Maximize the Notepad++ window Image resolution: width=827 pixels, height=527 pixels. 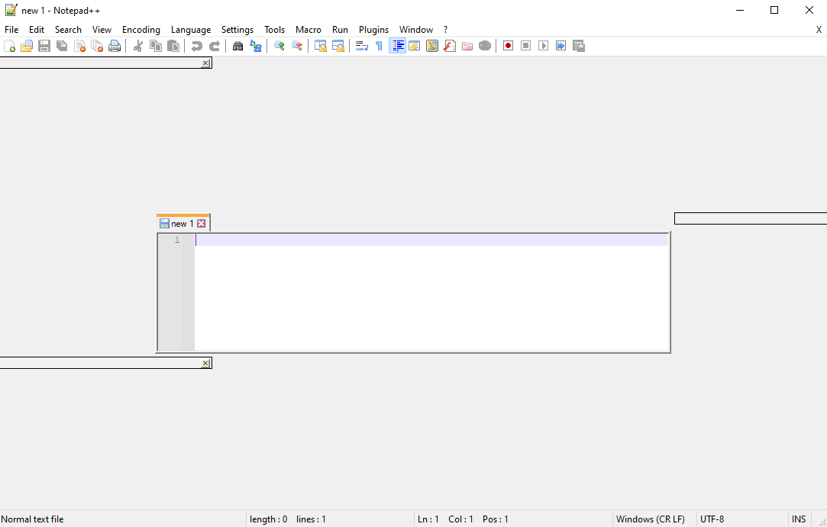(x=774, y=10)
